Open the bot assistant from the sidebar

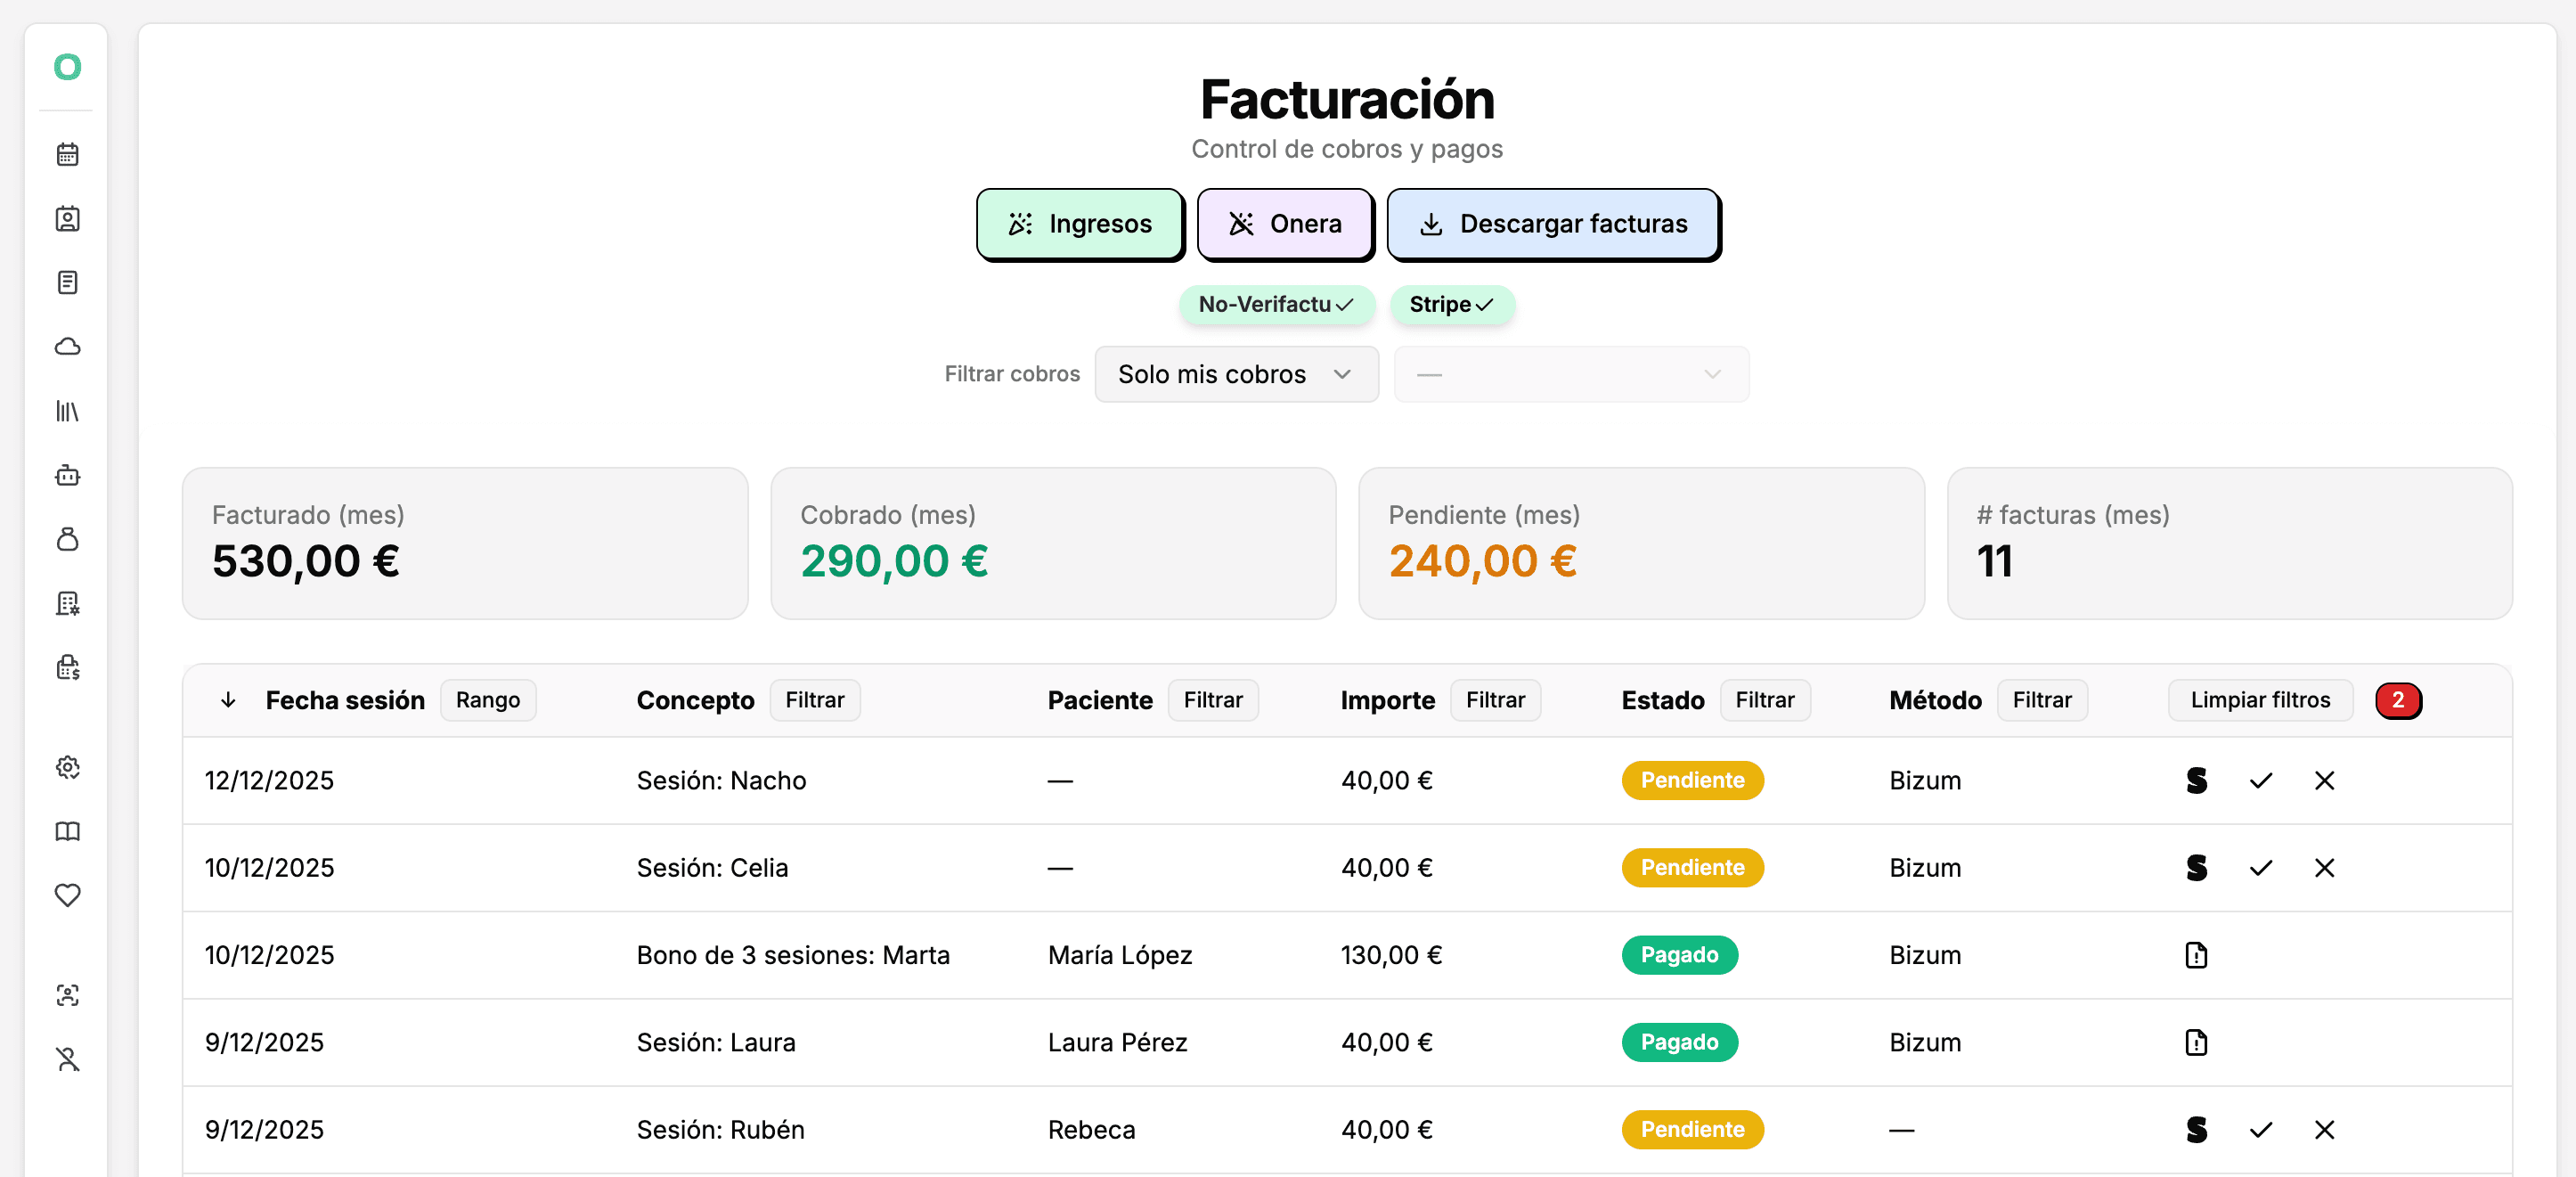(67, 476)
